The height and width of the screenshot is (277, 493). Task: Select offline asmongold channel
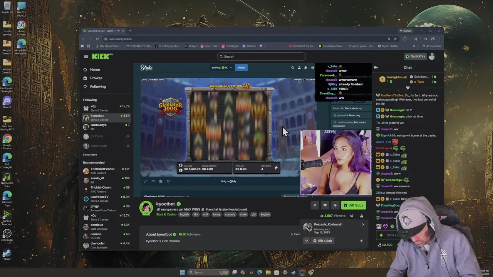[x=106, y=146]
